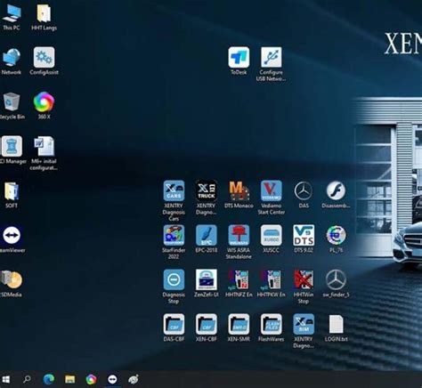Open the FlashWares folder
This screenshot has width=422, height=388.
pyautogui.click(x=272, y=328)
